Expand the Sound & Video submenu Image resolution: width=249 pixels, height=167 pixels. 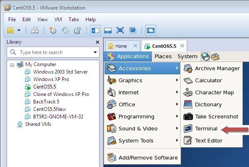(x=142, y=128)
